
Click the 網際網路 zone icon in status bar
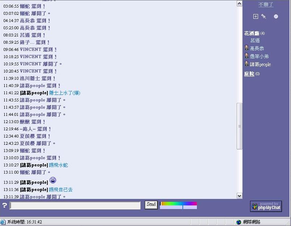(x=239, y=222)
